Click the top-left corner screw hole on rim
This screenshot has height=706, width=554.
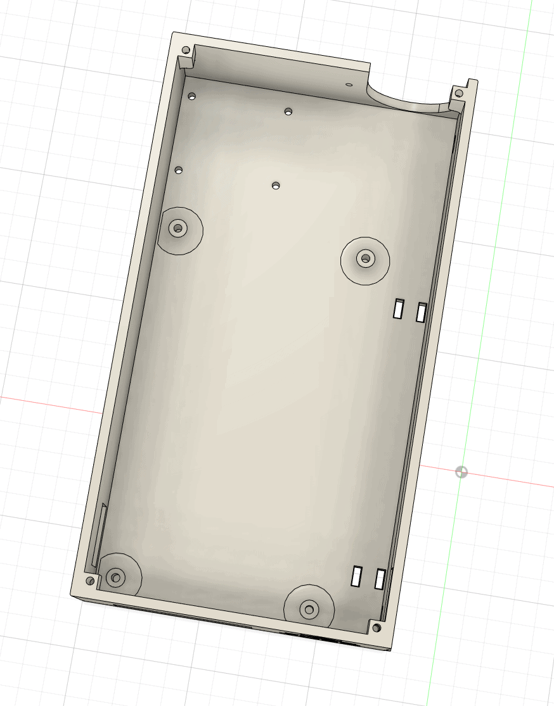186,50
